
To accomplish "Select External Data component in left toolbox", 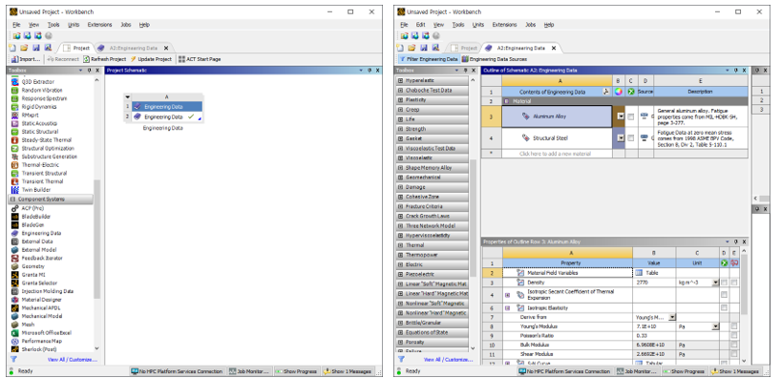I will pos(37,241).
